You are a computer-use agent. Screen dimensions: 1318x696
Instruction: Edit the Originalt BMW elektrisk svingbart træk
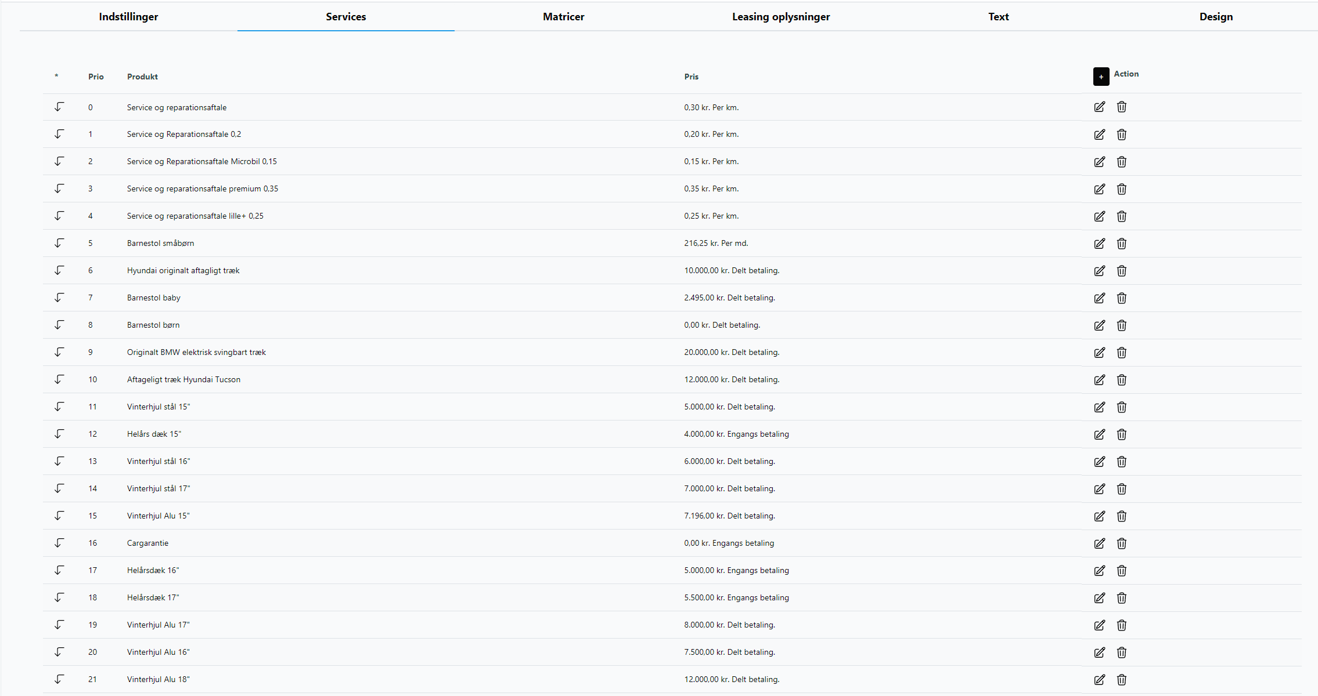(x=1100, y=353)
